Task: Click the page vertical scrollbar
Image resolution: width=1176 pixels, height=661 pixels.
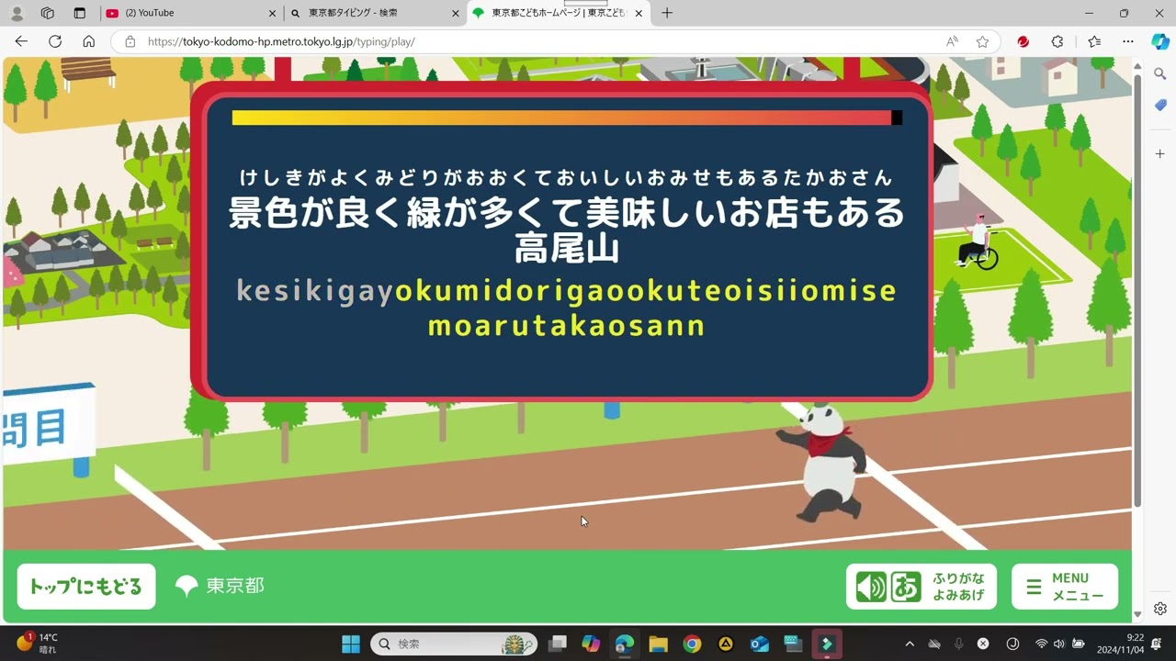Action: point(1137,289)
